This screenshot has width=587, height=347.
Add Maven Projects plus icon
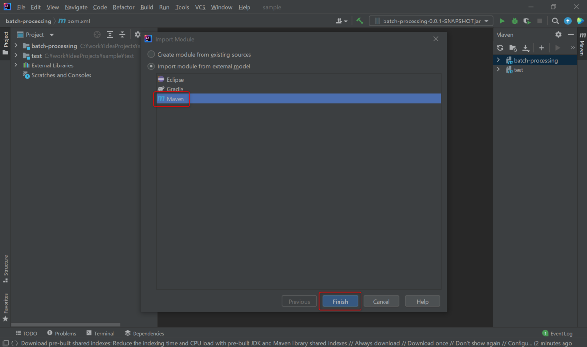point(542,48)
